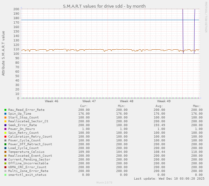Click the Reallocated_Sector_Ct yellow legend swatch
The height and width of the screenshot is (186, 209).
coord(5,121)
